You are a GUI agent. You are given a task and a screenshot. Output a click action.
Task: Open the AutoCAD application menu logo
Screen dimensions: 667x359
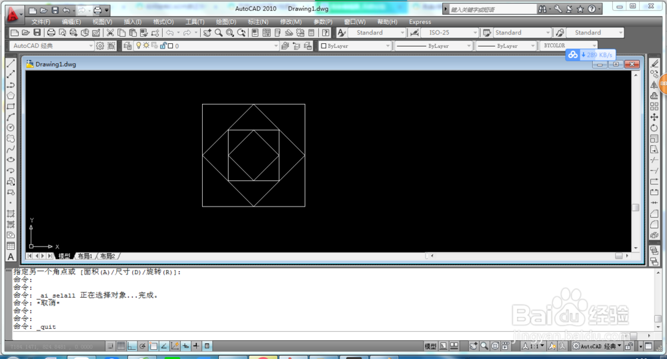point(13,15)
